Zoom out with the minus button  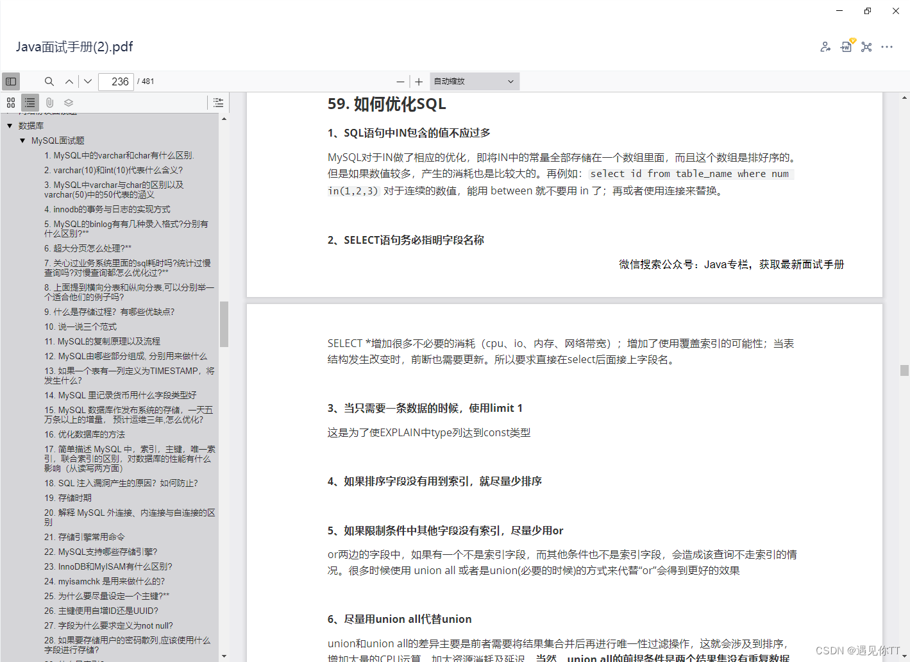(x=400, y=81)
